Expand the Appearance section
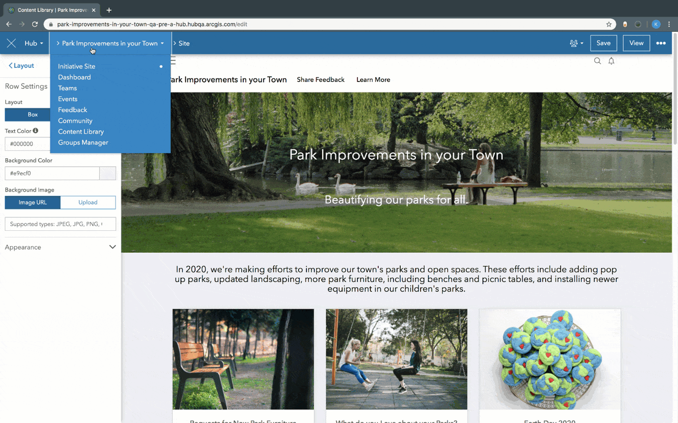This screenshot has height=423, width=678. coord(60,247)
